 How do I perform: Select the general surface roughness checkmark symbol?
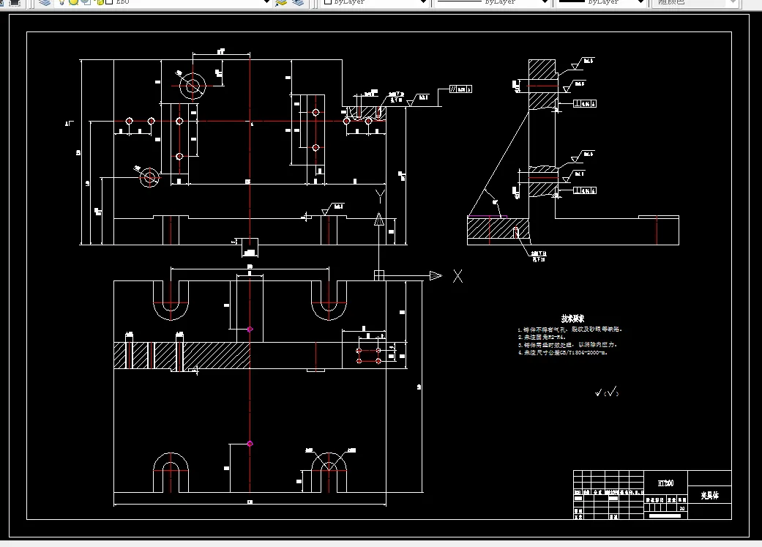tap(607, 392)
